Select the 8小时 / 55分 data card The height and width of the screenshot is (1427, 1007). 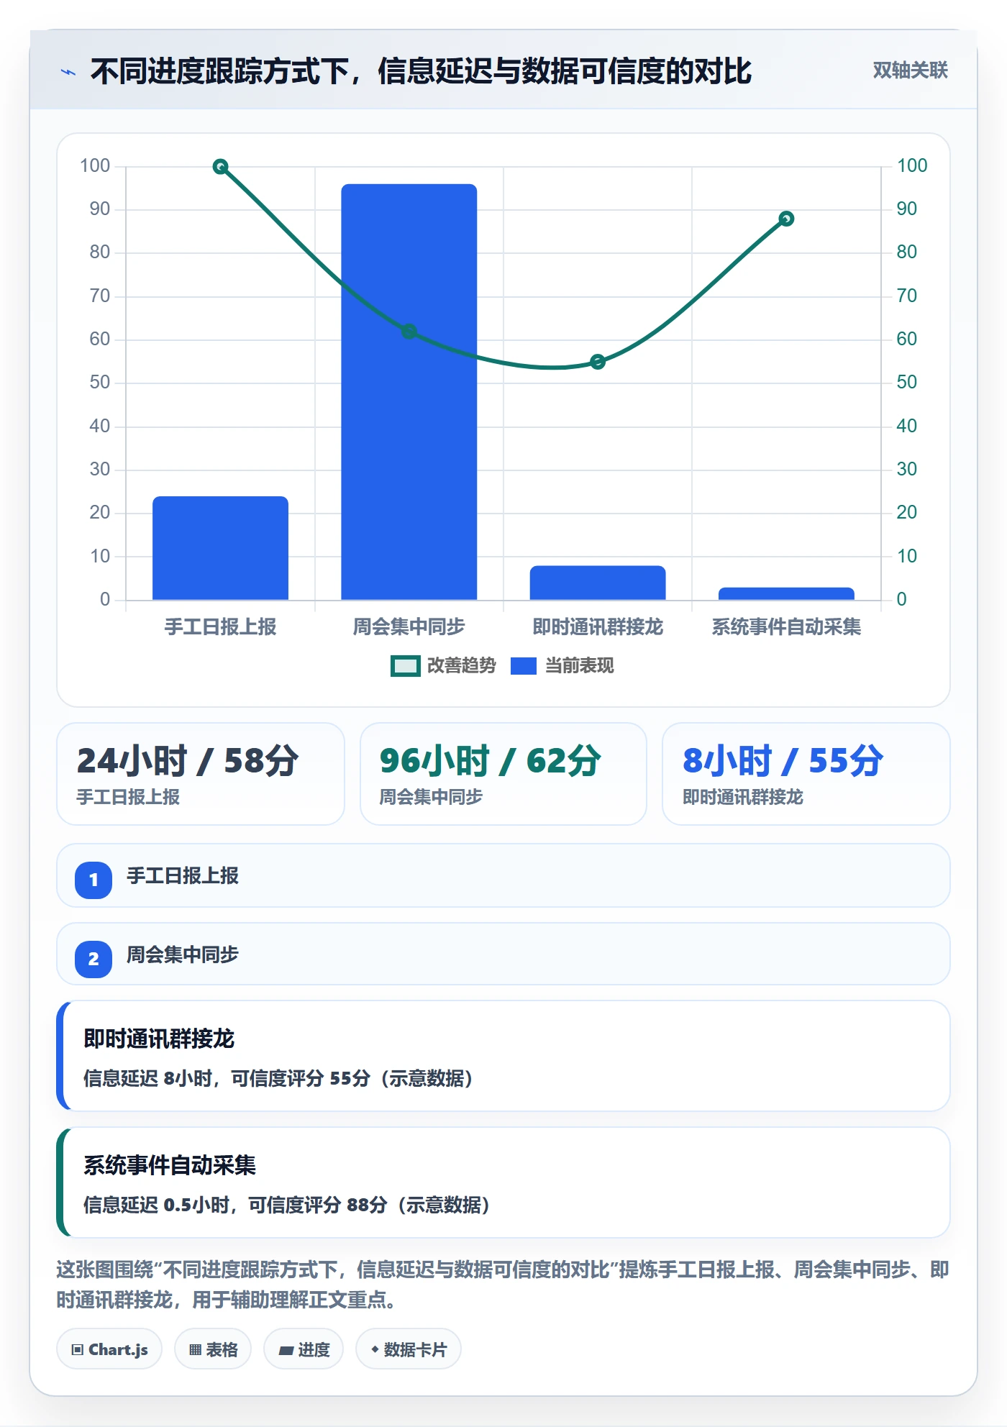[x=806, y=774]
